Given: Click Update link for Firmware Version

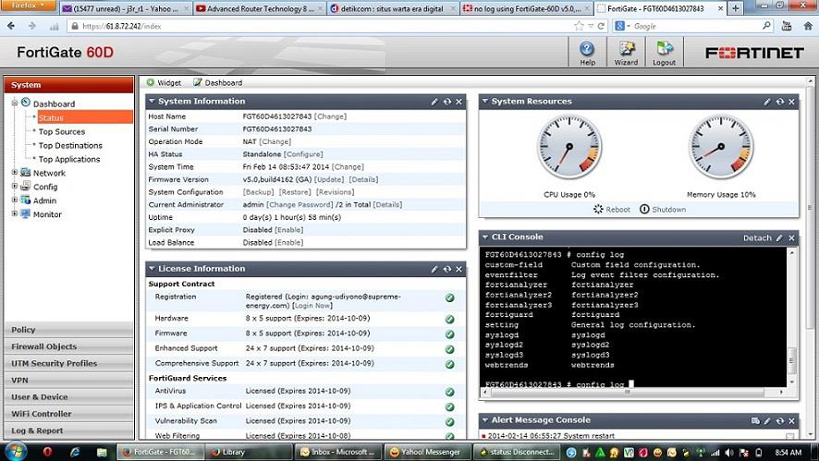Looking at the screenshot, I should 329,179.
